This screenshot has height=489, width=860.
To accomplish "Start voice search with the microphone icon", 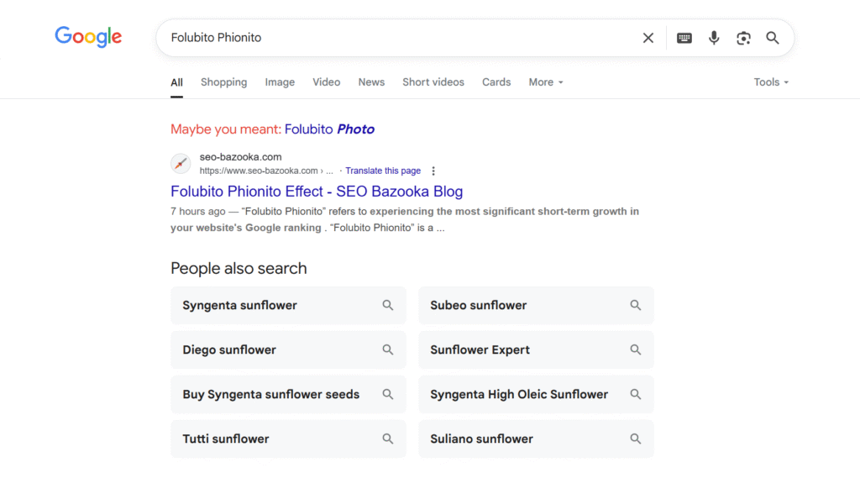I will (714, 38).
